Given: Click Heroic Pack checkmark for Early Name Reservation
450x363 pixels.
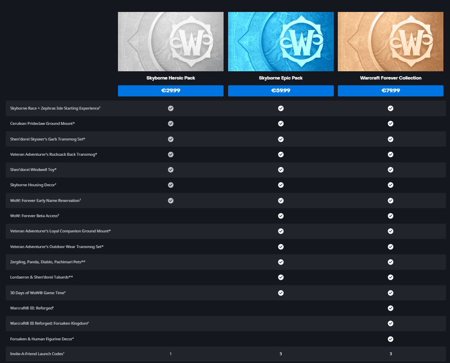Looking at the screenshot, I should point(171,201).
